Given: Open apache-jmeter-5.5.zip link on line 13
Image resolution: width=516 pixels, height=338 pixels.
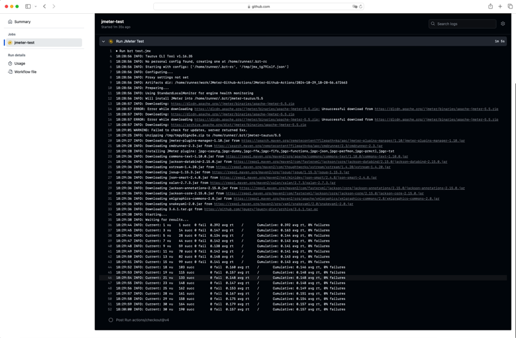Looking at the screenshot, I should click(x=233, y=104).
